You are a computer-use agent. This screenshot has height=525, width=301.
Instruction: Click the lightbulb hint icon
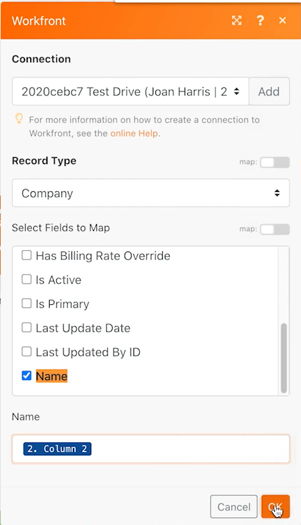pyautogui.click(x=19, y=119)
